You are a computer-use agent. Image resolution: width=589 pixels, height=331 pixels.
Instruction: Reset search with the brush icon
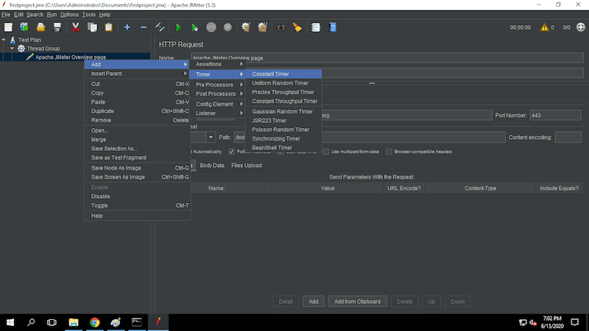[x=297, y=27]
